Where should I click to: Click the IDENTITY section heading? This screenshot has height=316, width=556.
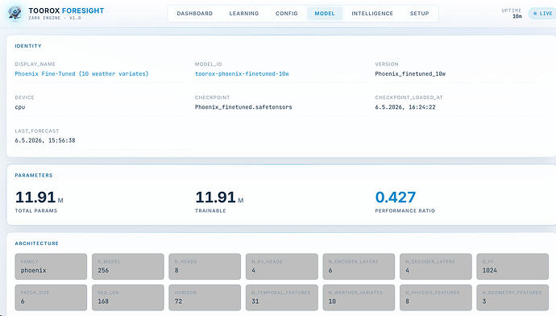[x=28, y=46]
